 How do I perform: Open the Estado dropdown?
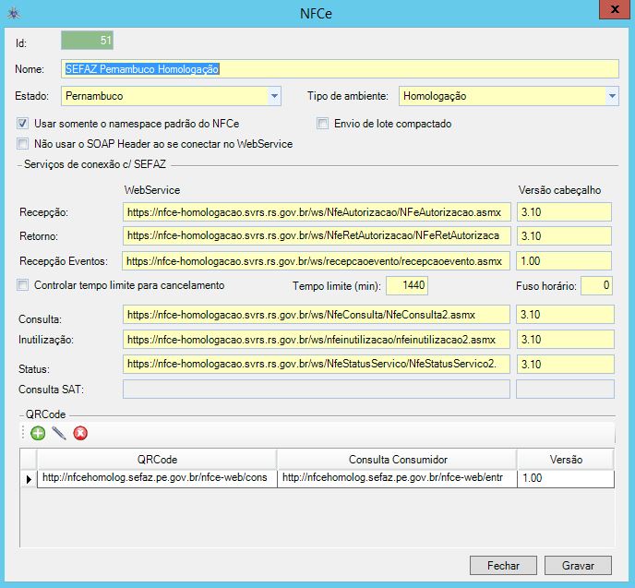[273, 96]
